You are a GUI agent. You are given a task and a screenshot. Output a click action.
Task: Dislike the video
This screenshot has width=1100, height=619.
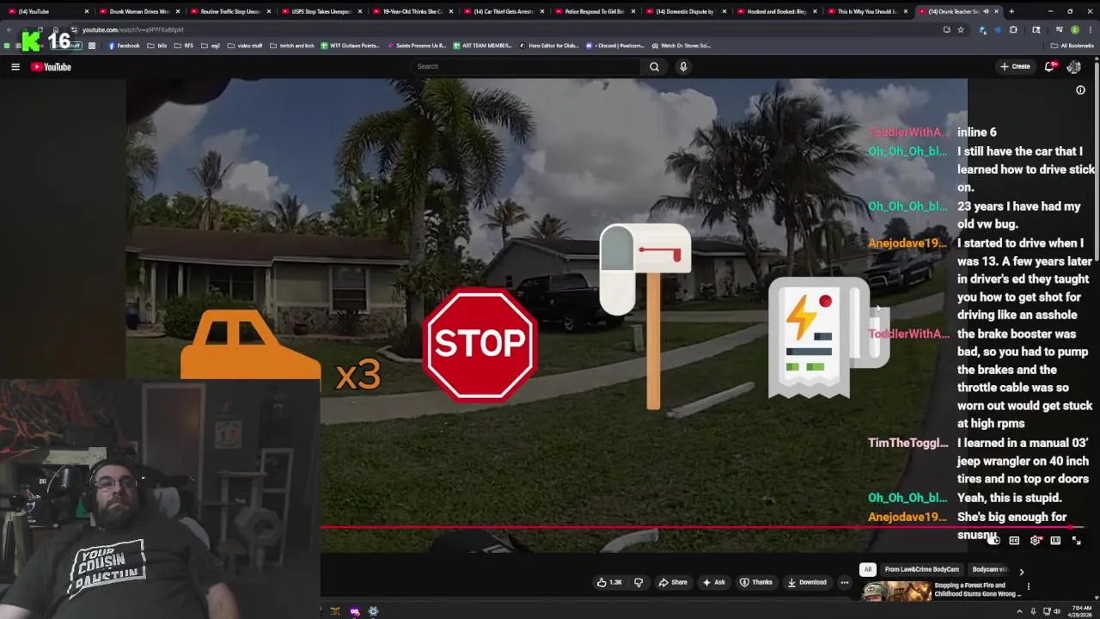639,582
